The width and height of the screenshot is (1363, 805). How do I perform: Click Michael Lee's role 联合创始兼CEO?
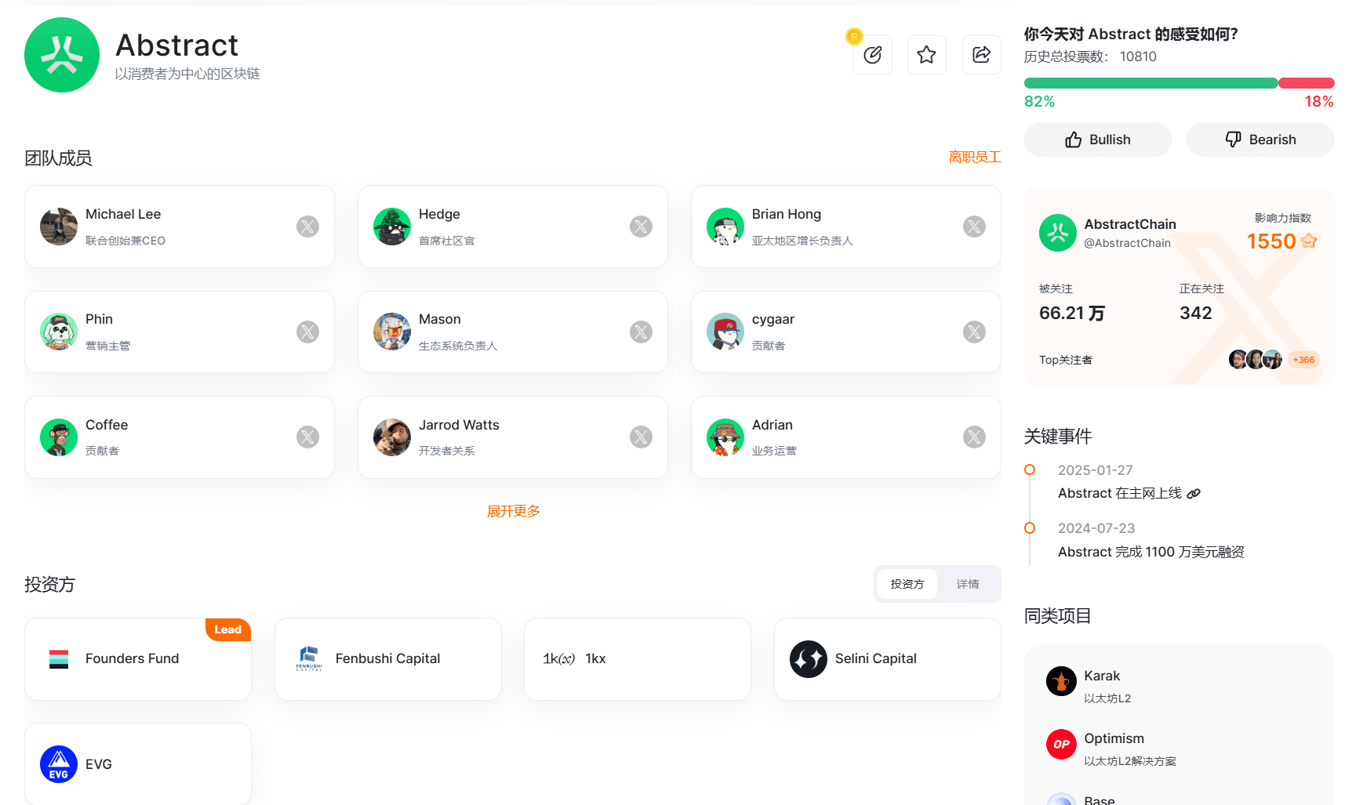125,241
